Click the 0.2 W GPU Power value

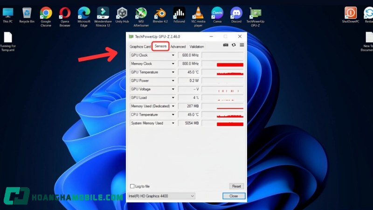pos(189,81)
